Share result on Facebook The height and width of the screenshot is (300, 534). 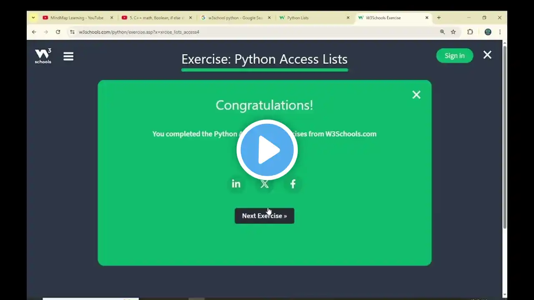(293, 184)
